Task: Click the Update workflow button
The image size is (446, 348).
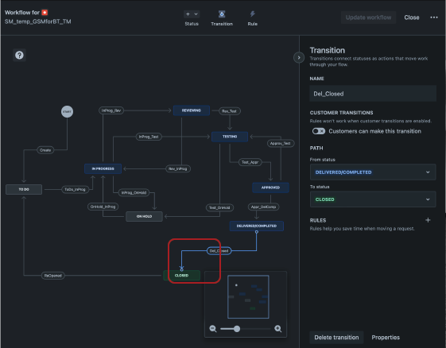Action: [368, 17]
